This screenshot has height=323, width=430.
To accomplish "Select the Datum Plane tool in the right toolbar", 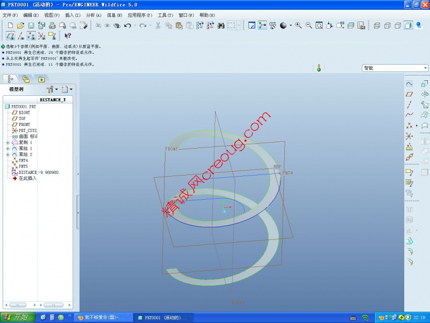I will tap(409, 94).
